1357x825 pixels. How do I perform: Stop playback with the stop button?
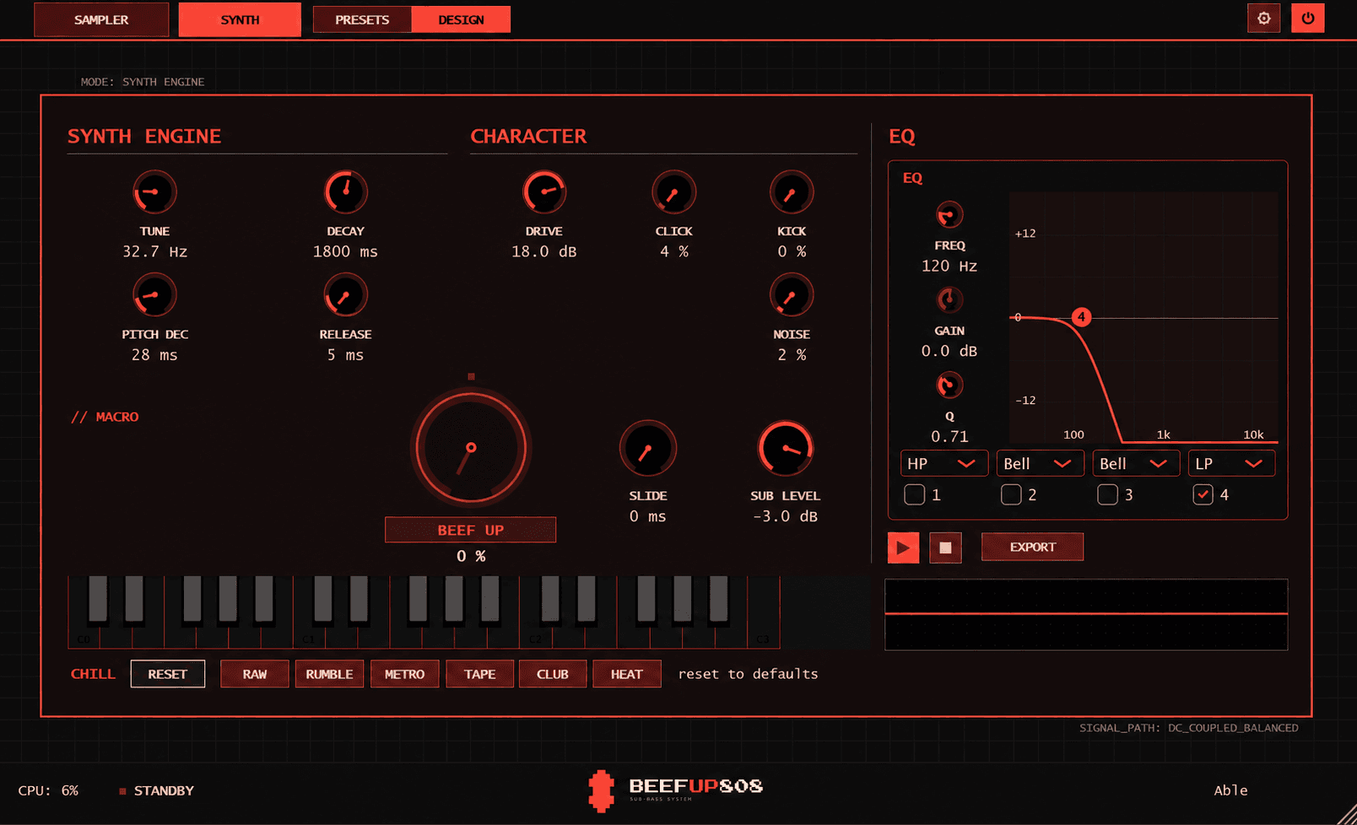945,547
